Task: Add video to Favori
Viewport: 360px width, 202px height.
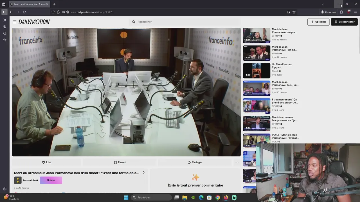Action: (120, 162)
